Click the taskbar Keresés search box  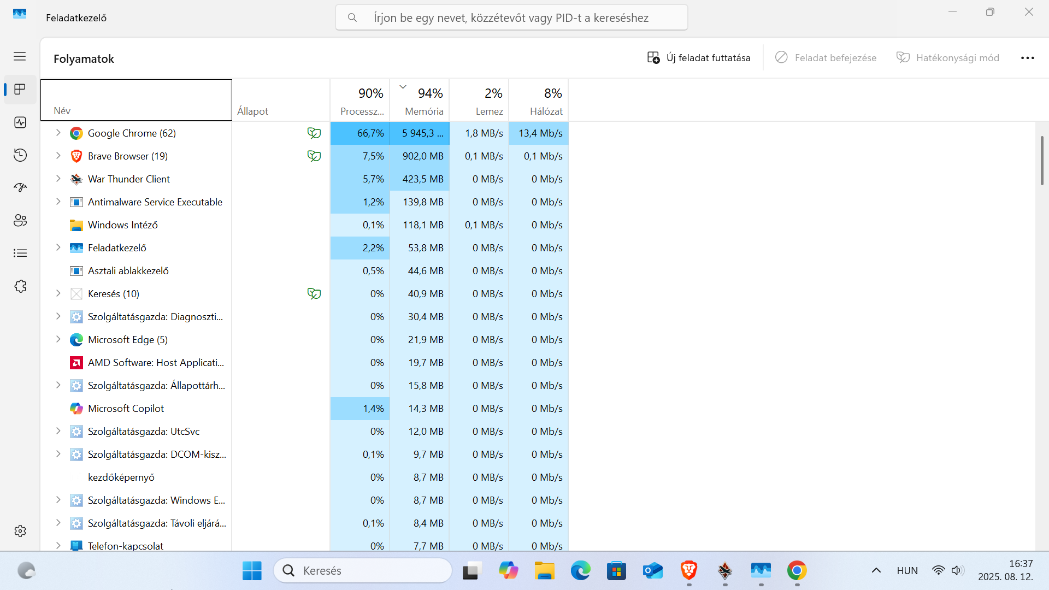[x=363, y=571]
